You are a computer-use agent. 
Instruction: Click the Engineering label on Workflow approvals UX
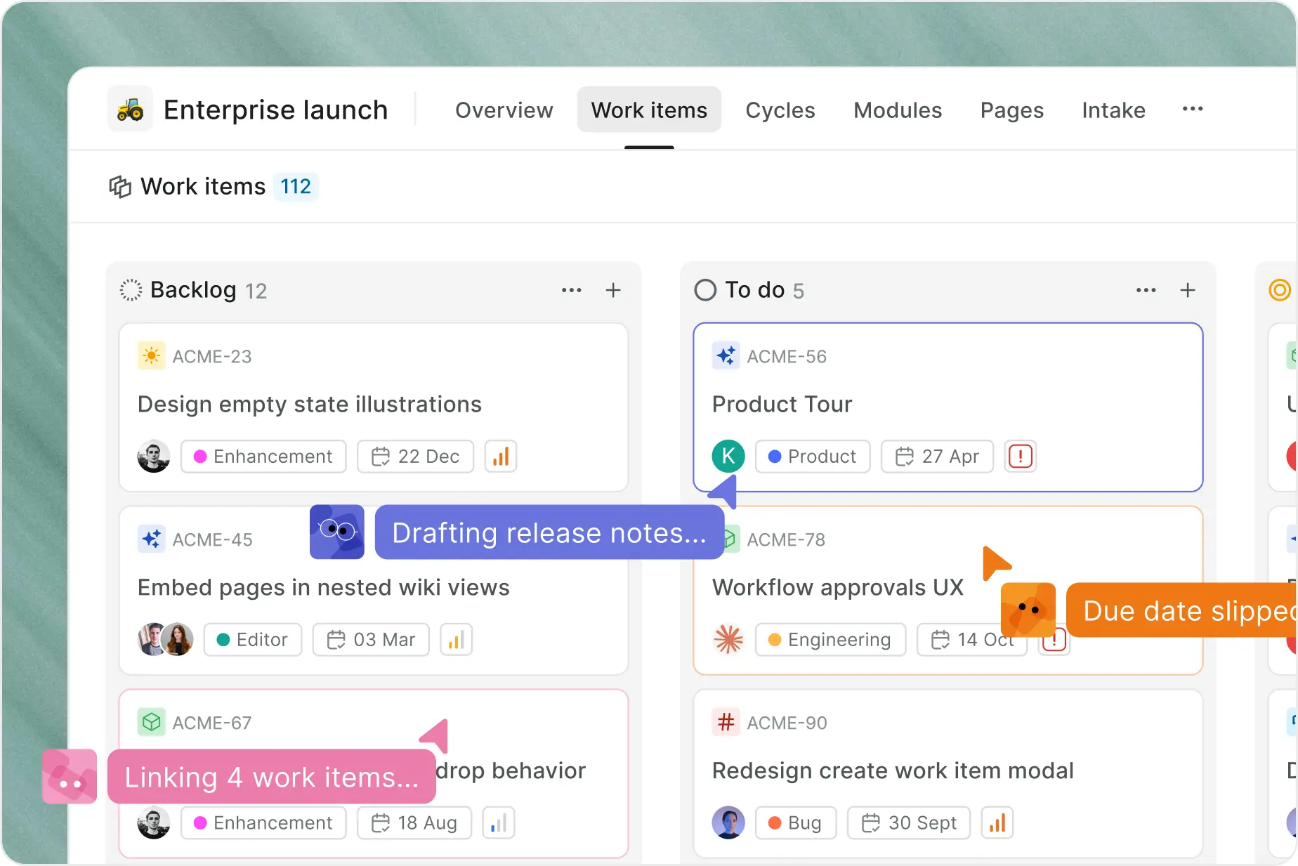coord(830,640)
